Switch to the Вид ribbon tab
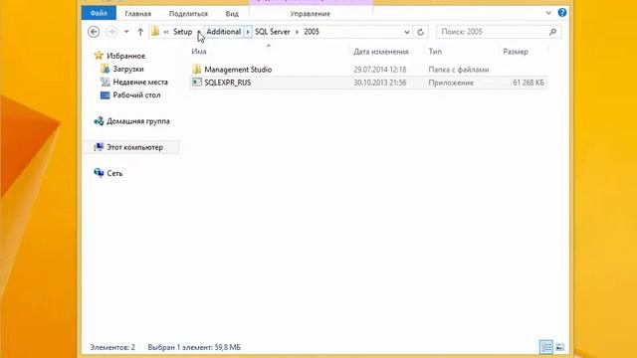637x358 pixels. click(232, 13)
